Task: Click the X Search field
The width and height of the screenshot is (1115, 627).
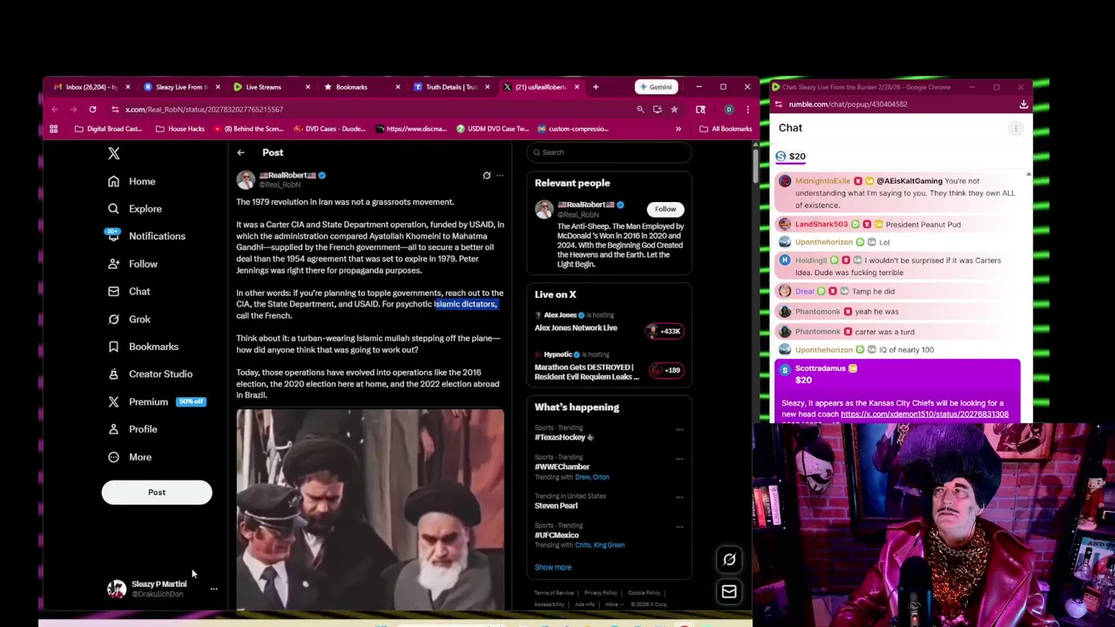Action: (x=608, y=152)
